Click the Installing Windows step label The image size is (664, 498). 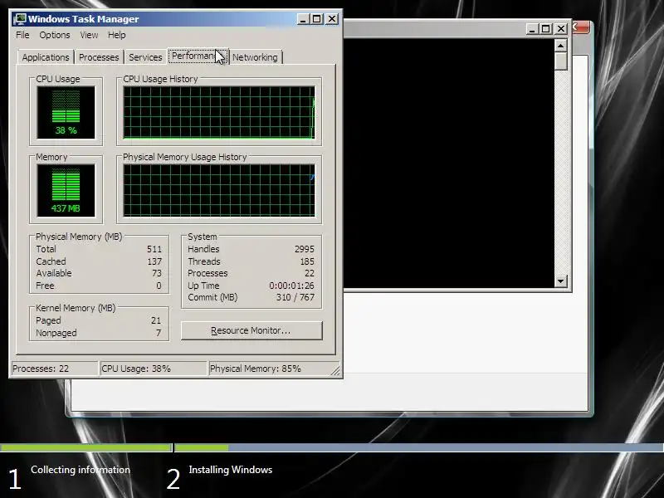(x=231, y=470)
